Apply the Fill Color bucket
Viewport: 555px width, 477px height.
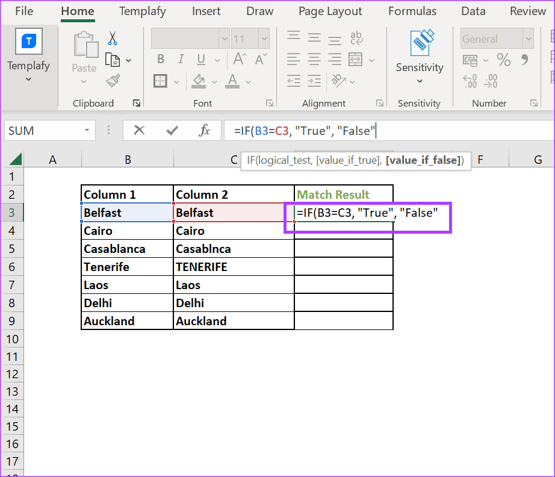click(x=199, y=81)
